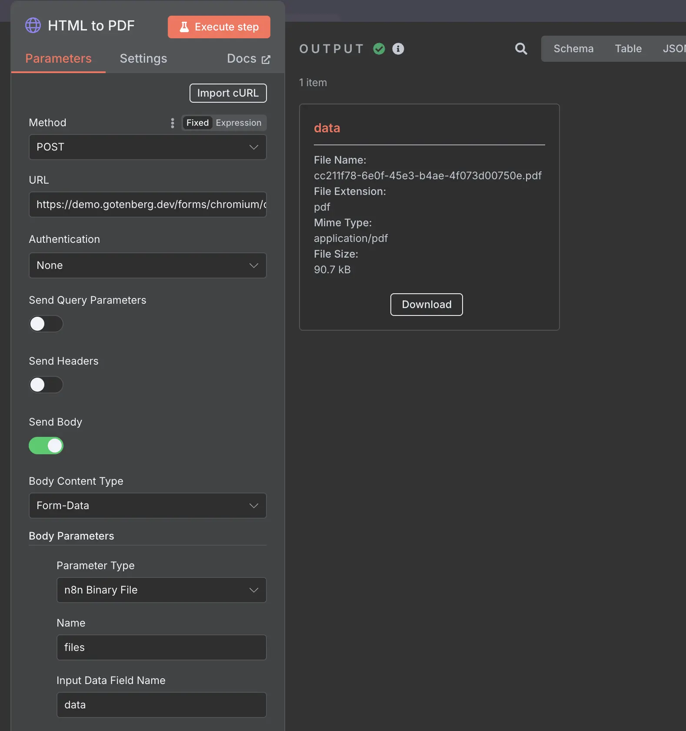Switch to the Settings tab

(143, 59)
